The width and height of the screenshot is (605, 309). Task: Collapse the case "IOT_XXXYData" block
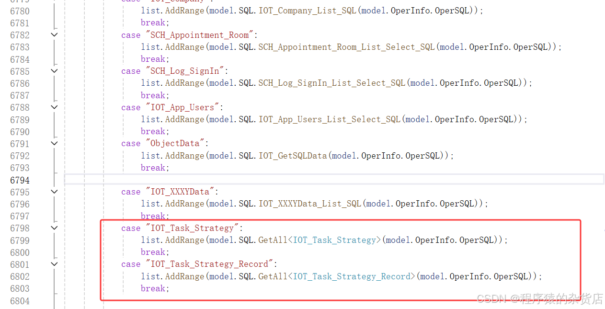coord(54,192)
